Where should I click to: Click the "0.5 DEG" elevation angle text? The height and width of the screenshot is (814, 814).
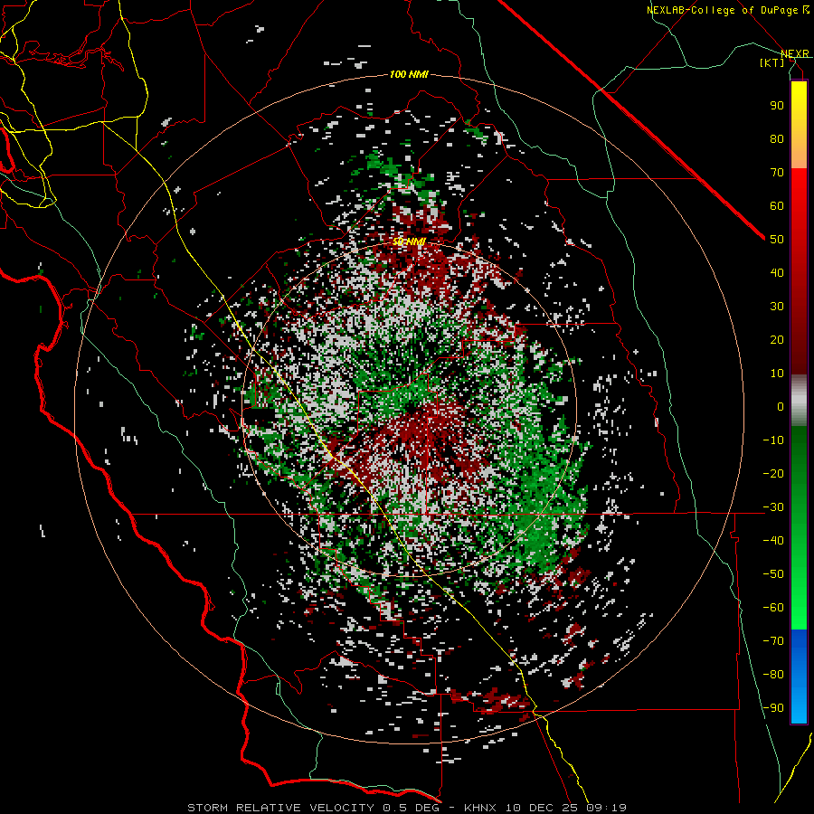click(x=411, y=808)
